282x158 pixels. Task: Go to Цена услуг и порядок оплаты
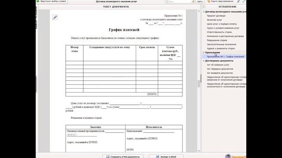222,24
